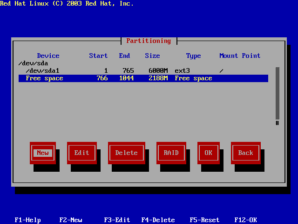Confirm partitioning with the OK button
Image resolution: width=298 pixels, height=224 pixels.
[x=209, y=153]
